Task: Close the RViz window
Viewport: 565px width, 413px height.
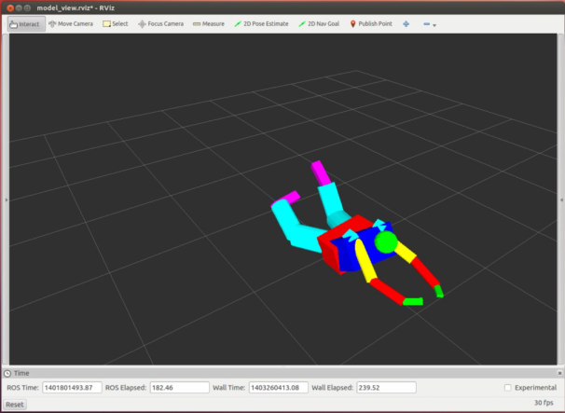Action: point(10,8)
